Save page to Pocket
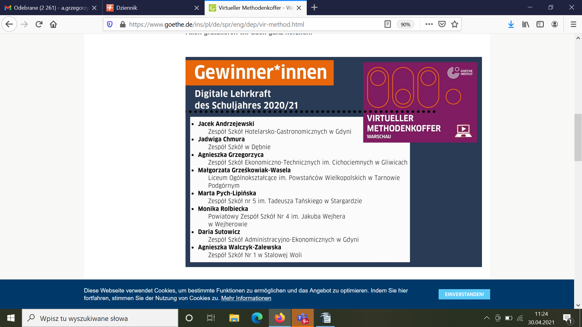The image size is (582, 327). [442, 24]
